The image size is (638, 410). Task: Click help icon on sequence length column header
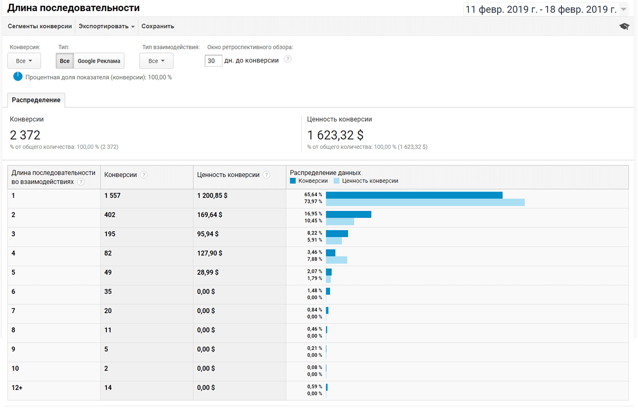coord(81,181)
